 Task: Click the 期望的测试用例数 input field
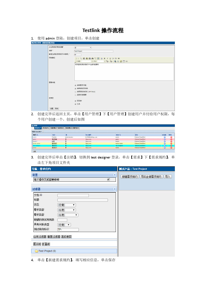pos(62,220)
